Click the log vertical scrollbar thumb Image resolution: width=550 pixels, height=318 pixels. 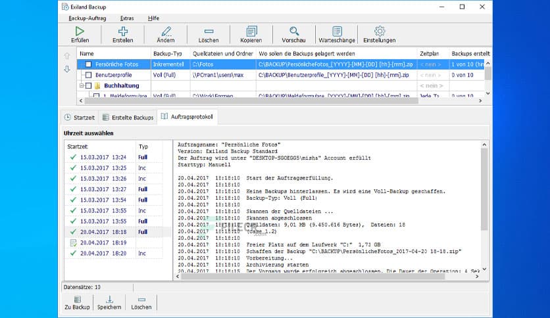[484, 189]
